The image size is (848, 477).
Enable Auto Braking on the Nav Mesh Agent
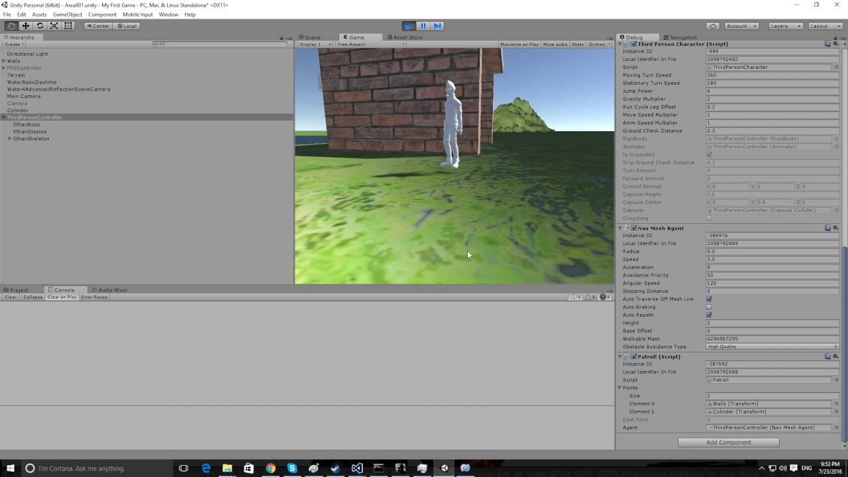coord(709,307)
